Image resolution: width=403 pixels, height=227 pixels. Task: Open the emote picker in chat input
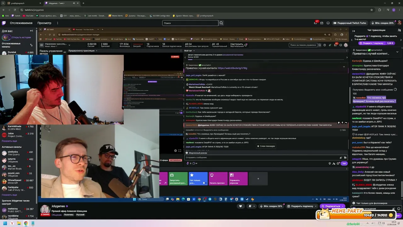pyautogui.click(x=399, y=209)
